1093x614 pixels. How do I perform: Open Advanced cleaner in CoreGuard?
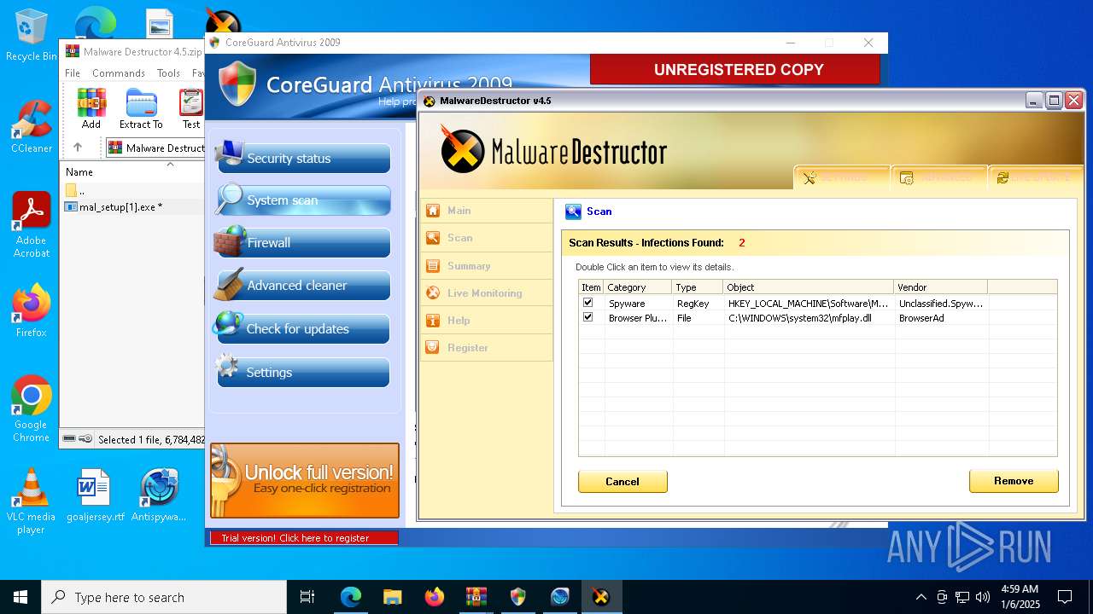pyautogui.click(x=304, y=286)
